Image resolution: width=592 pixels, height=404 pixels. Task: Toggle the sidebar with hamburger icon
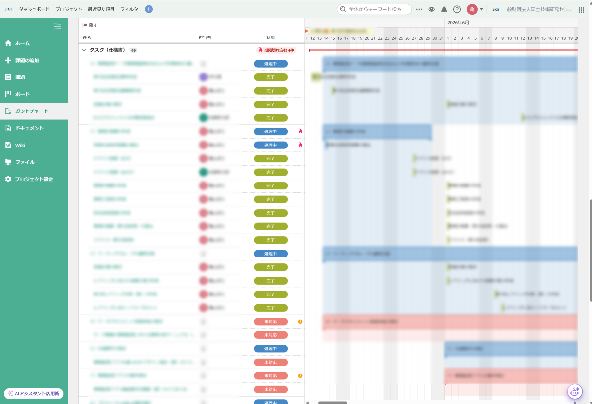coord(57,27)
